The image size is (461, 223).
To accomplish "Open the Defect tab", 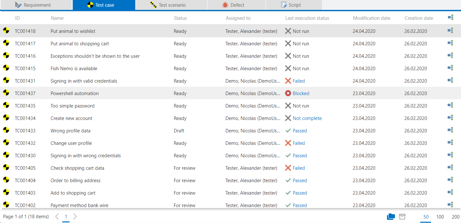I will pos(233,5).
